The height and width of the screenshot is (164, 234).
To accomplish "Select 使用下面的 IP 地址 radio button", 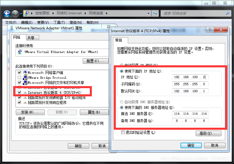I will click(x=122, y=71).
